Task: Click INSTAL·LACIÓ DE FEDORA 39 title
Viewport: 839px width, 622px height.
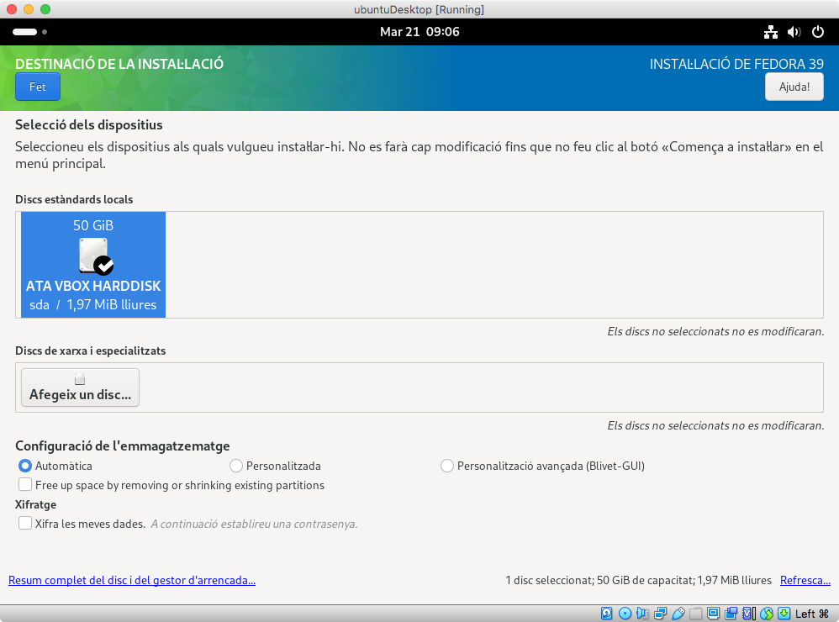Action: point(736,64)
